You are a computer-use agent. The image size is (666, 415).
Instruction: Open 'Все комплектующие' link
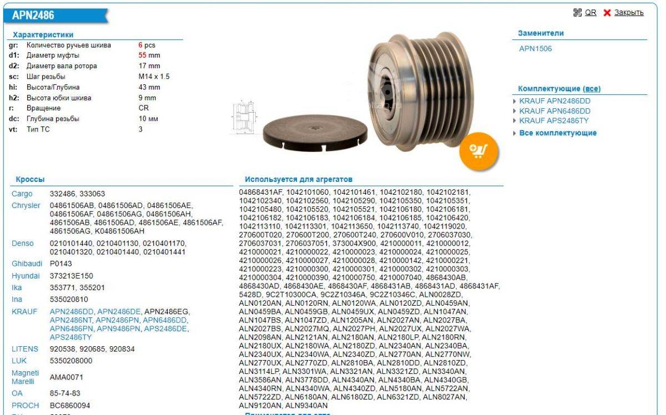[x=557, y=133]
